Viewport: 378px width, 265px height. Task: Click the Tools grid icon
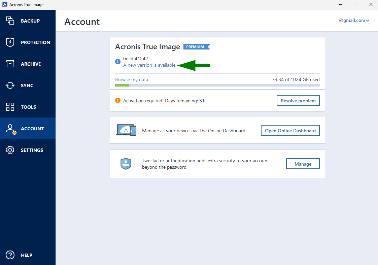pos(10,107)
